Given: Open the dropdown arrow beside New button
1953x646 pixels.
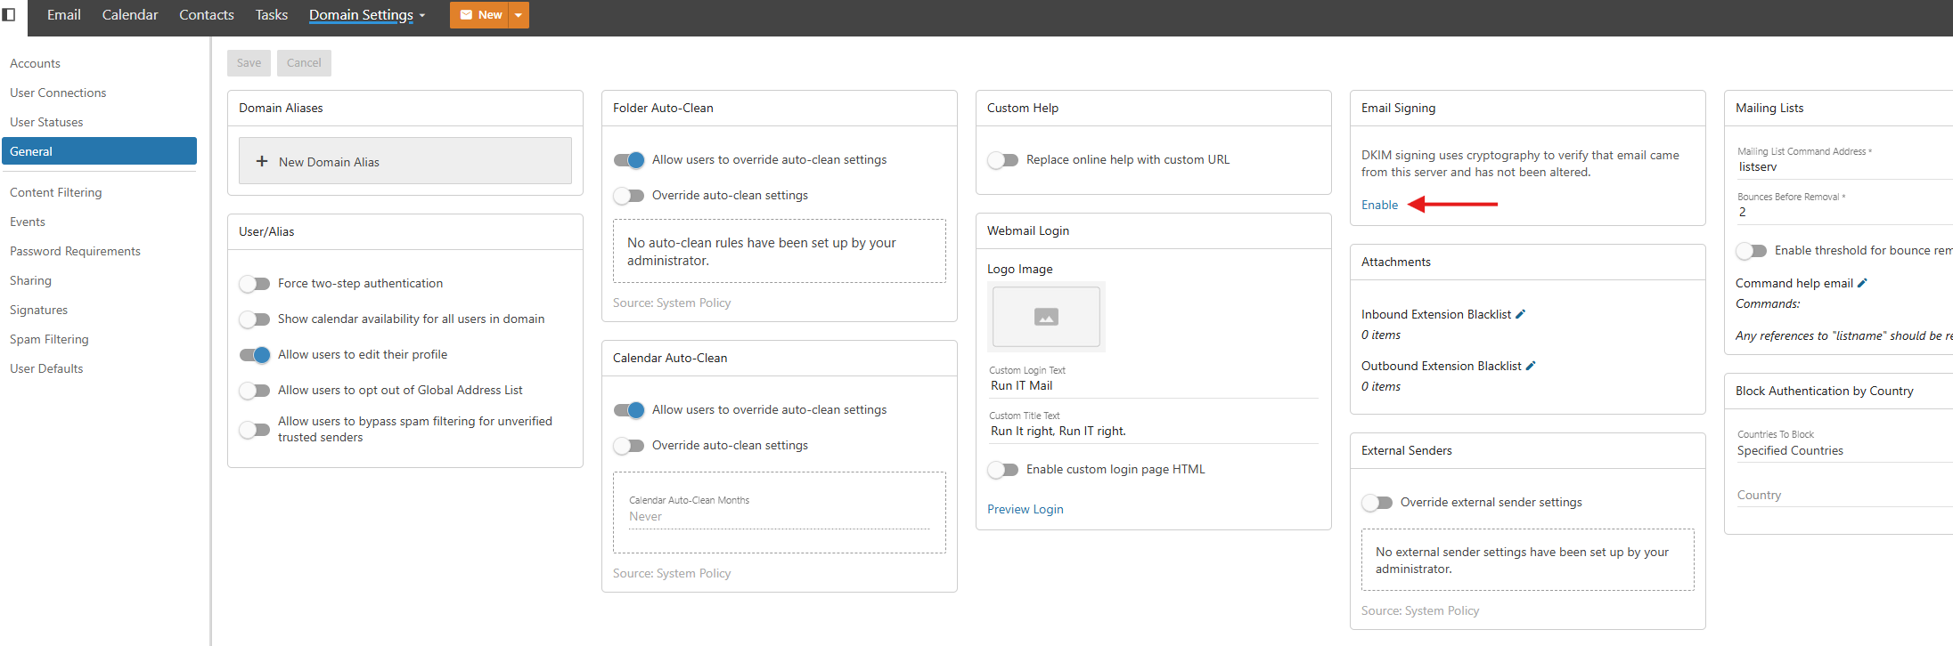Looking at the screenshot, I should 519,15.
